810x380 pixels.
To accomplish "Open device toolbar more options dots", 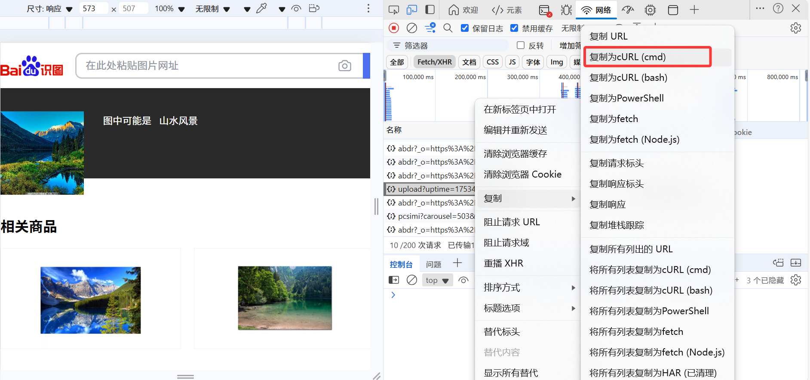I will (368, 8).
